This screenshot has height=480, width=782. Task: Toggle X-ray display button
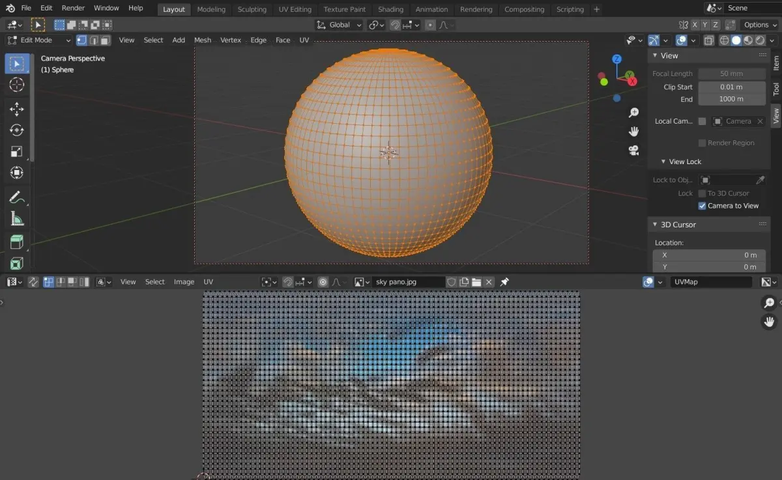click(708, 40)
